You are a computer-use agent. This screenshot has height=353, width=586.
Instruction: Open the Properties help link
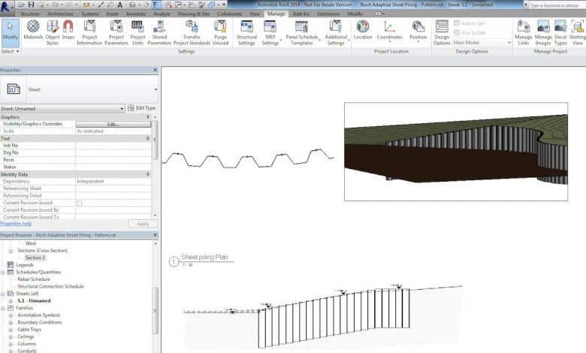coord(16,223)
